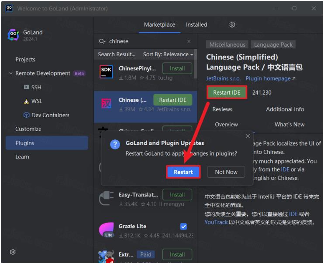324x264 pixels.
Task: Select the Grazie Lite plugin name
Action: click(132, 226)
